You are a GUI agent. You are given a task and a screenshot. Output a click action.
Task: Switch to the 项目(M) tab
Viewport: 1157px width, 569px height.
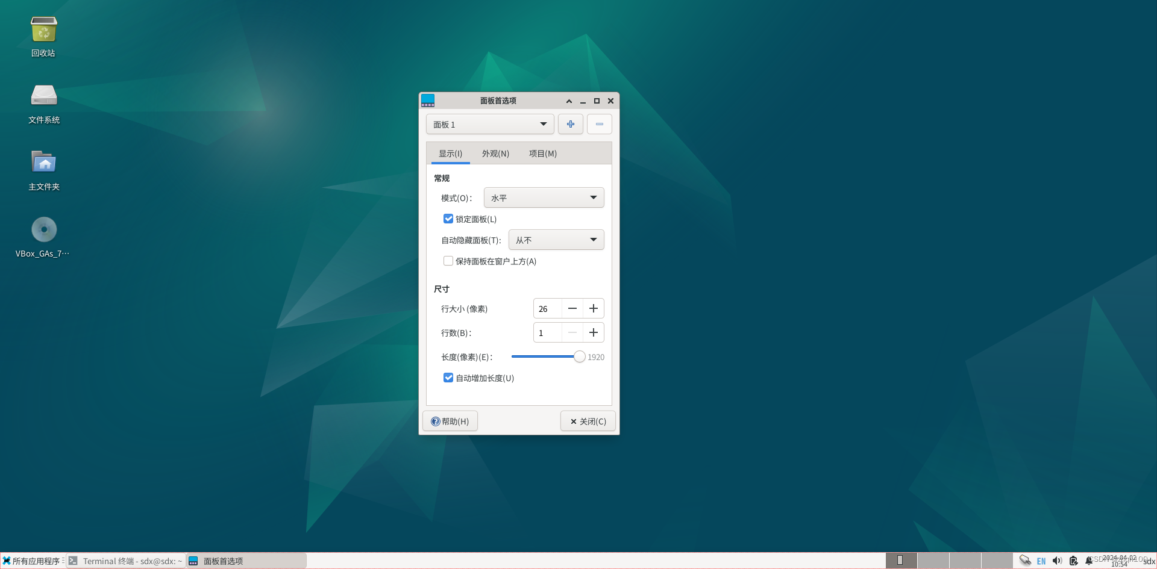click(543, 154)
